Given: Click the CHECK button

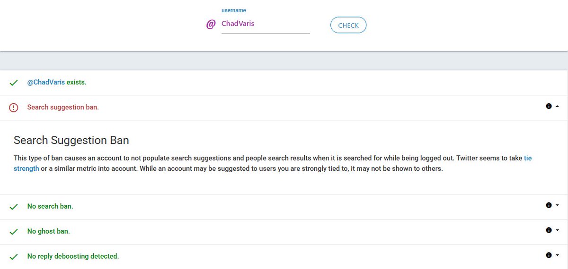Looking at the screenshot, I should (x=348, y=25).
